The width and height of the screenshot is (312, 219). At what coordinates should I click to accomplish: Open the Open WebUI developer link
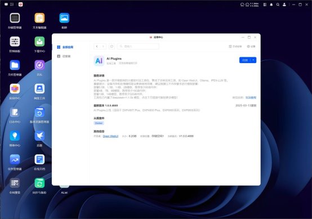[x=110, y=136]
